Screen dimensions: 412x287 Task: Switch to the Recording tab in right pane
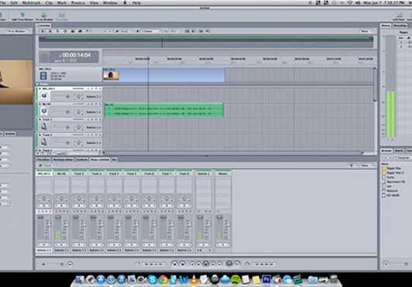pyautogui.click(x=400, y=26)
